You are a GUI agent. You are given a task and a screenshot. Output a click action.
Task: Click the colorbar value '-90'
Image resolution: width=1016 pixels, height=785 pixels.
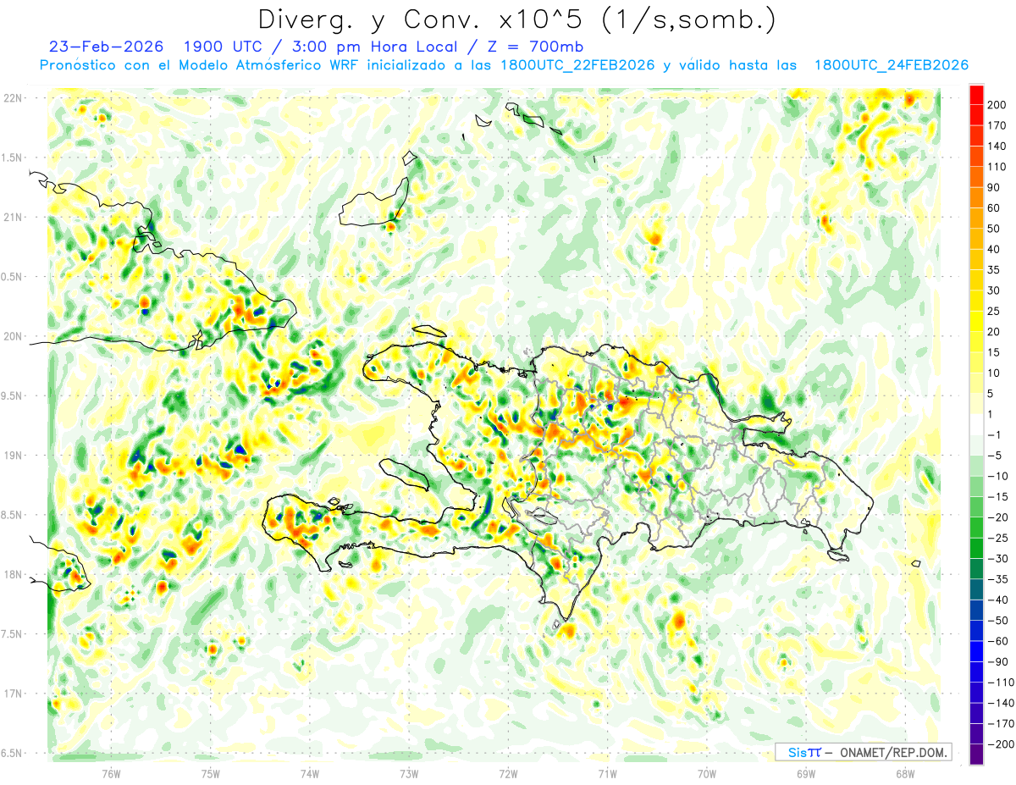point(997,661)
